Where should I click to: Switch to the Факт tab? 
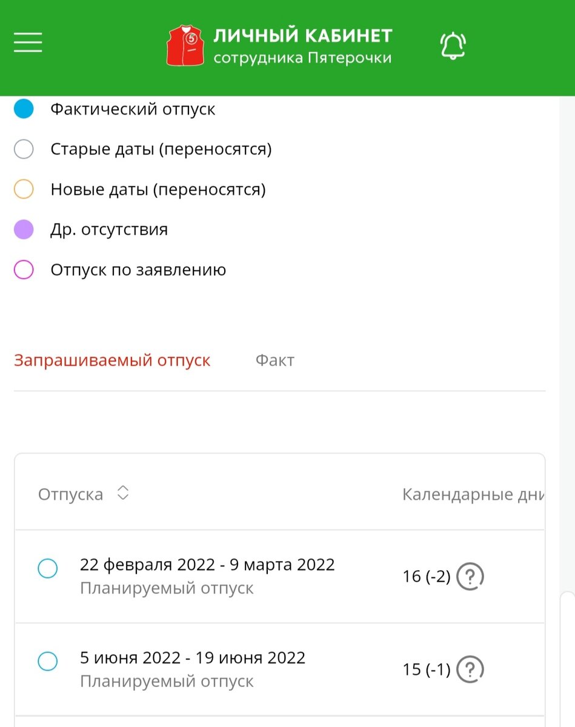[x=275, y=360]
